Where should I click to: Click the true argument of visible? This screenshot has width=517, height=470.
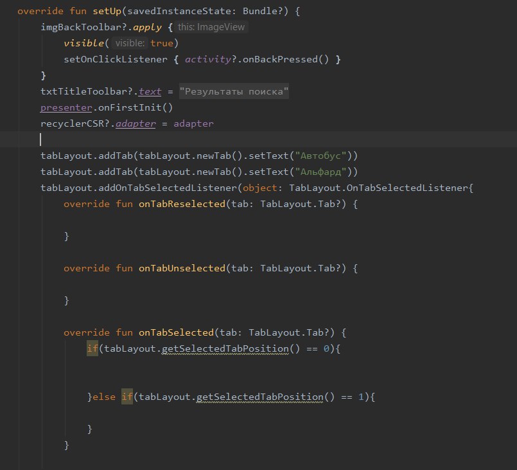162,43
